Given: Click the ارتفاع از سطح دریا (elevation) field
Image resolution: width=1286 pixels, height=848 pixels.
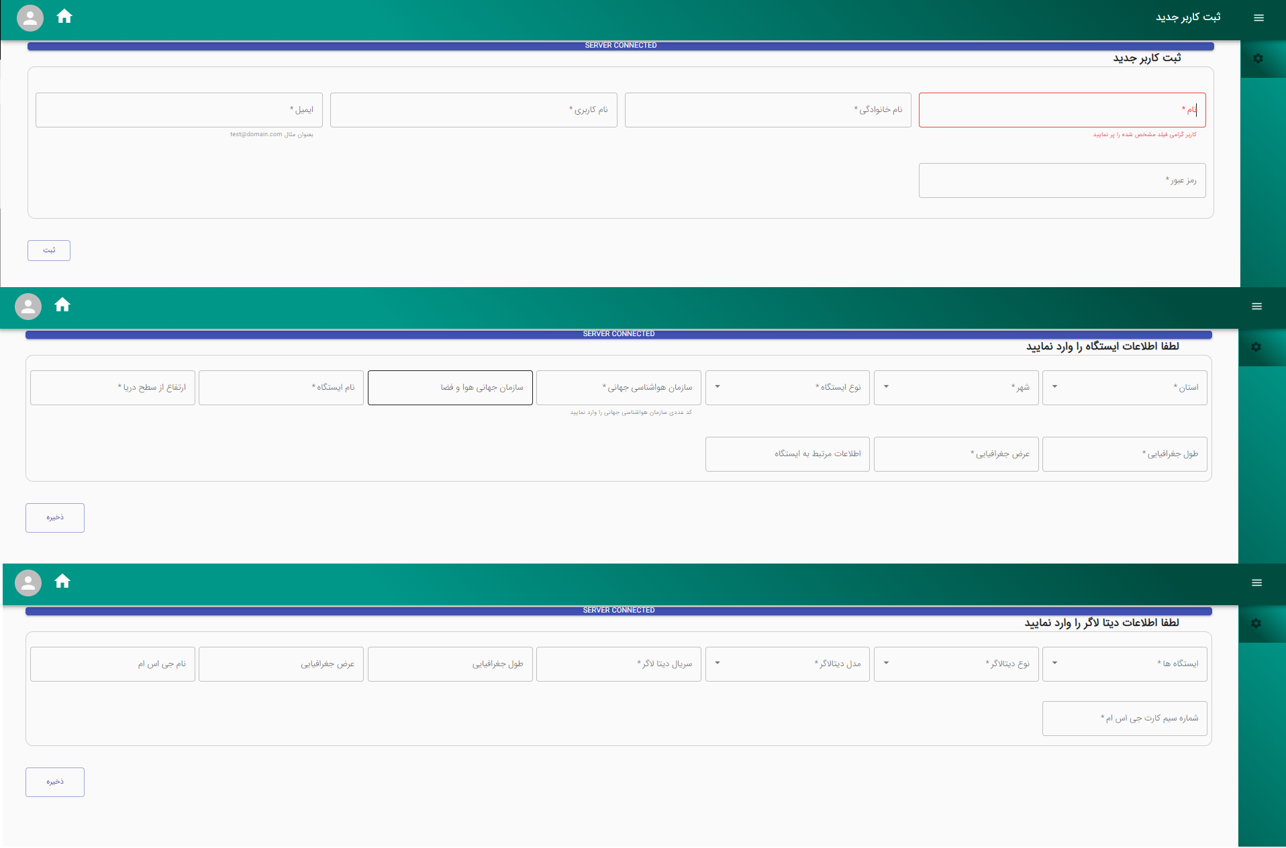Looking at the screenshot, I should (x=113, y=388).
